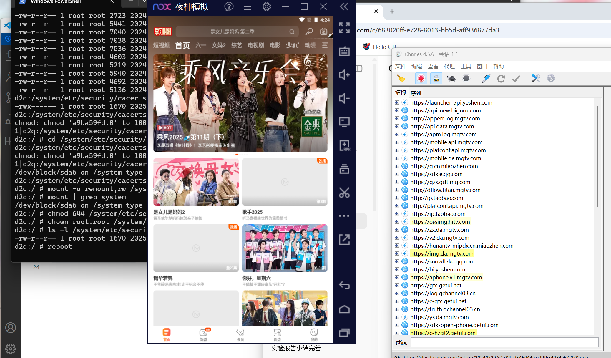Select https://snowflake.qq.com host entry
611x358 pixels.
pyautogui.click(x=442, y=261)
